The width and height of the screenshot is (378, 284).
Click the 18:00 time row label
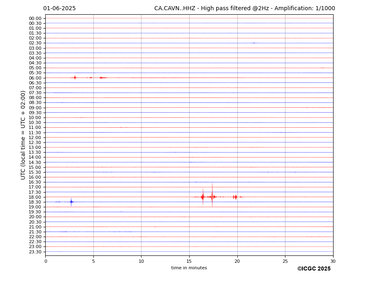point(35,197)
